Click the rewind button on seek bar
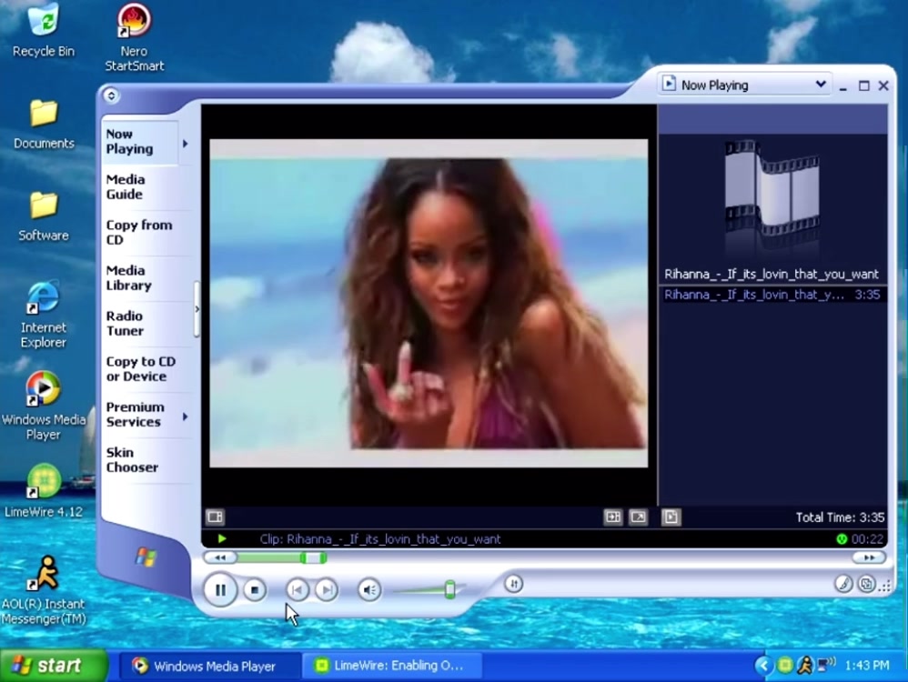The width and height of the screenshot is (908, 682). coord(220,557)
